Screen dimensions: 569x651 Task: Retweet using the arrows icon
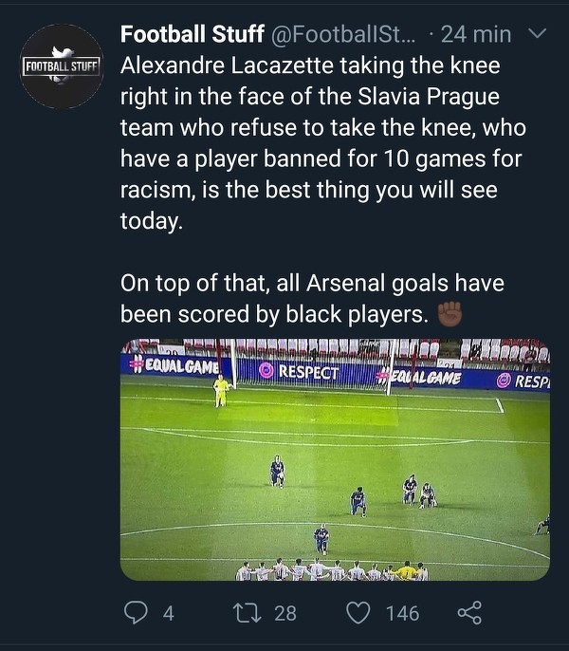254,613
